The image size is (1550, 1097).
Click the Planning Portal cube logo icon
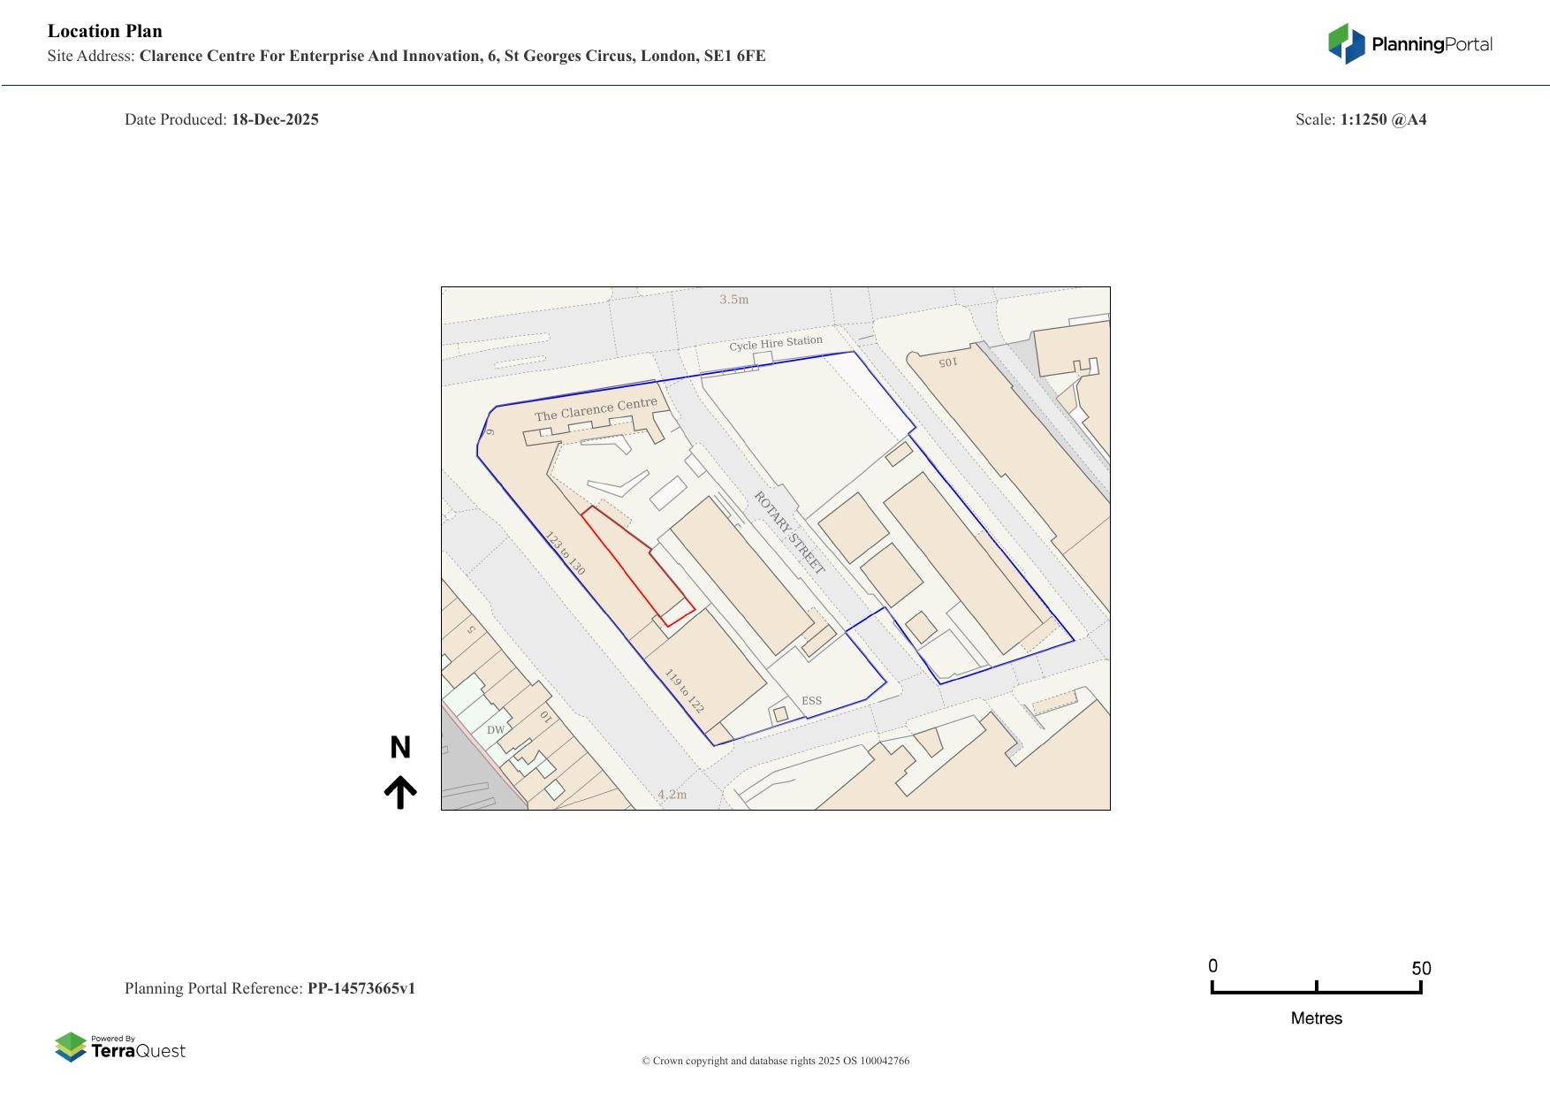tap(1346, 43)
